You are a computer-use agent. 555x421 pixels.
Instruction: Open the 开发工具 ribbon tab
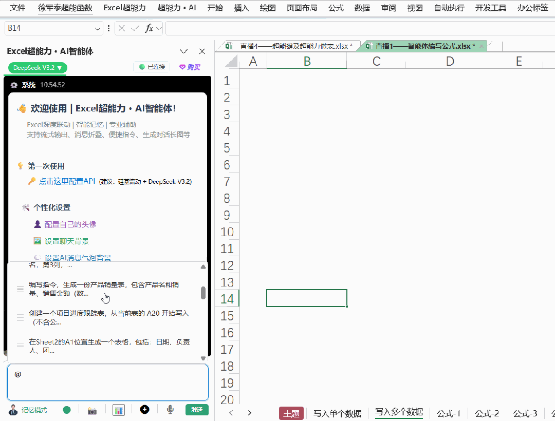pyautogui.click(x=491, y=8)
